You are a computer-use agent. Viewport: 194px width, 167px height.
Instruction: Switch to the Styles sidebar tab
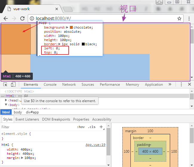[8, 119]
